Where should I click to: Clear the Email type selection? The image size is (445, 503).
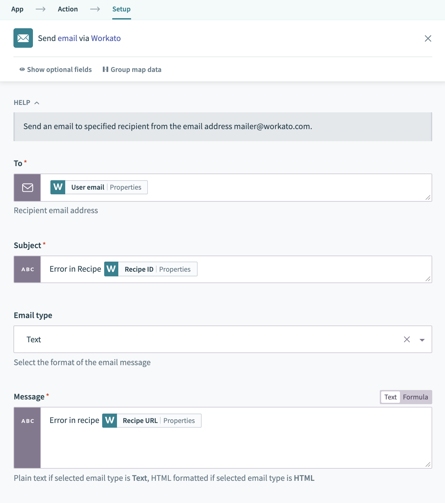[407, 339]
